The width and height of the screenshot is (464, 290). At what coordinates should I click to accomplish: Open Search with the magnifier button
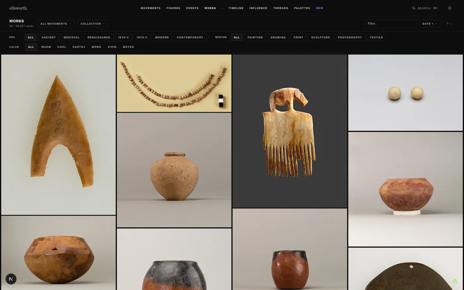425,8
